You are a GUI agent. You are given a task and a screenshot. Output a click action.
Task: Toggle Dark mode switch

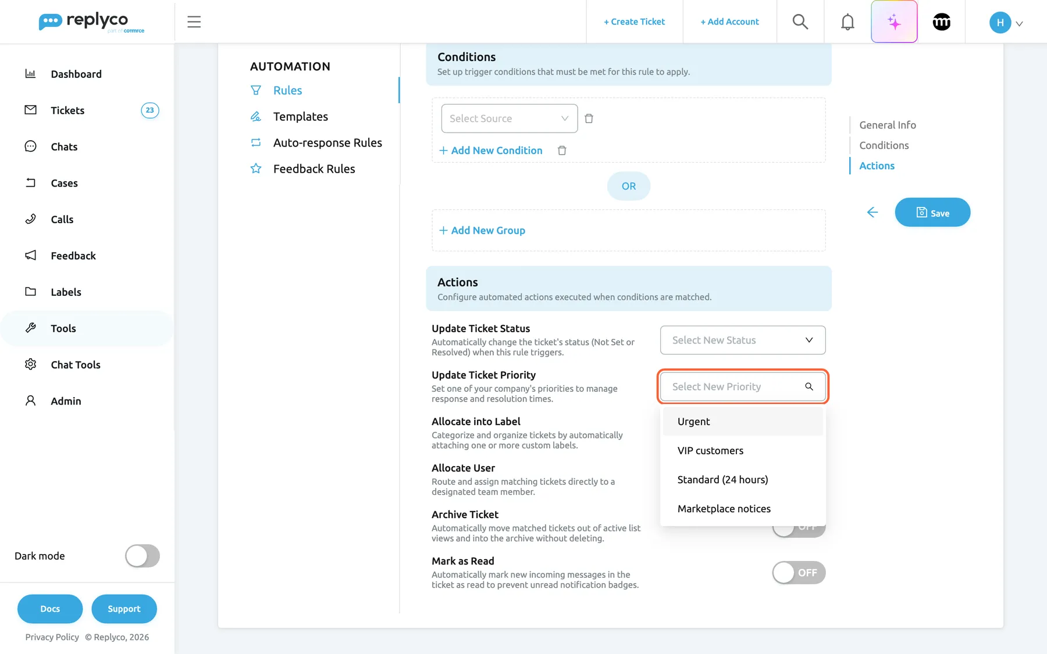(x=143, y=556)
